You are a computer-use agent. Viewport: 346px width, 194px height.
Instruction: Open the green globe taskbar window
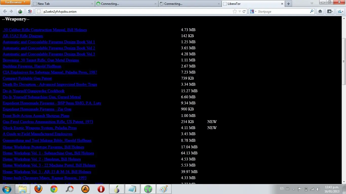[148, 189]
